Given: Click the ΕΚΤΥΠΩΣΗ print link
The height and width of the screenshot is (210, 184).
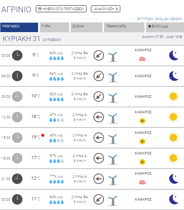Looking at the screenshot, I should [145, 19].
